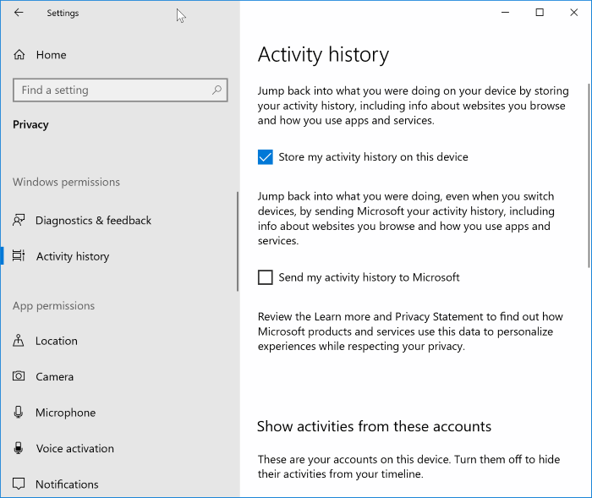Click the search magnifier icon
This screenshot has height=498, width=592.
[217, 90]
